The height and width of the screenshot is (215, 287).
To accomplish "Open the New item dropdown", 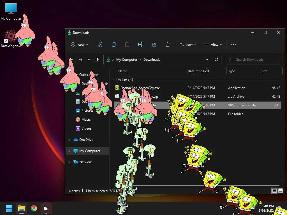I will (79, 45).
